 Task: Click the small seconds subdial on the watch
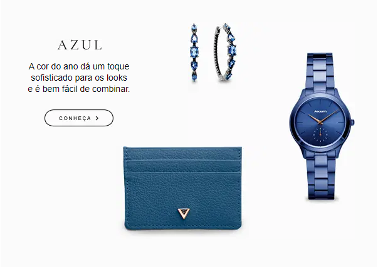coord(320,134)
